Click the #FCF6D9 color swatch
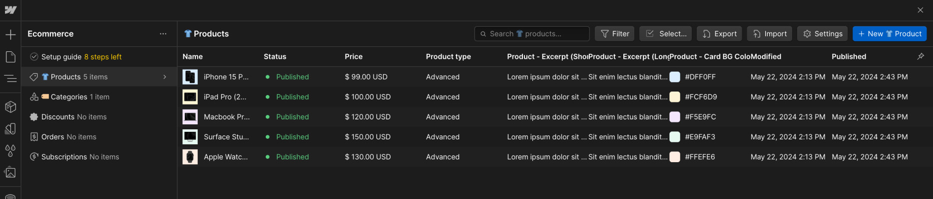This screenshot has height=199, width=933. (x=675, y=97)
